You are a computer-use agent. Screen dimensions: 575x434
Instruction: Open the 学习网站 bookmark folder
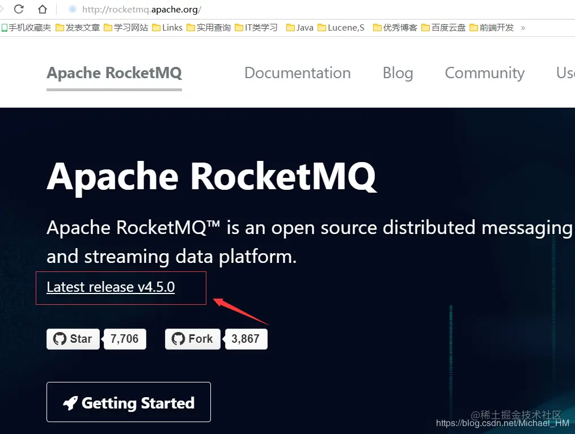[126, 28]
